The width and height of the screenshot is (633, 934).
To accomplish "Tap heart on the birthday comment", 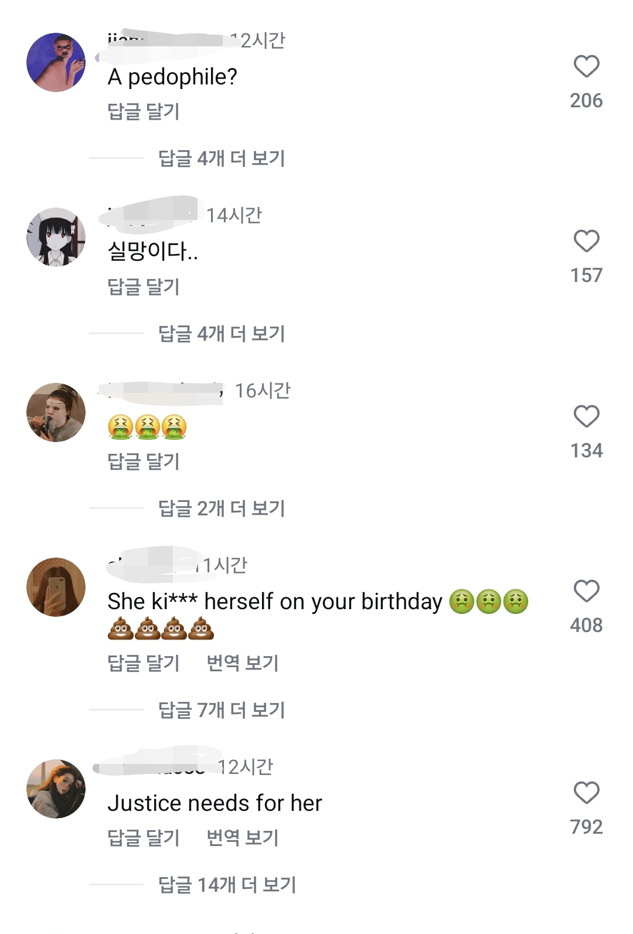I will [x=586, y=591].
